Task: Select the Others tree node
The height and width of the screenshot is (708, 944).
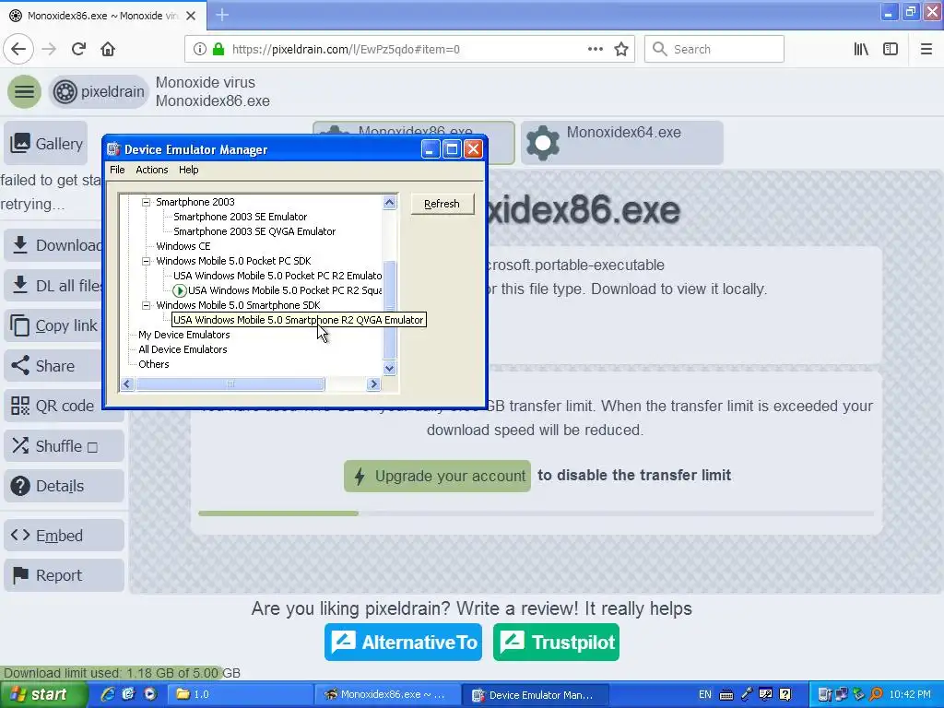Action: click(154, 364)
